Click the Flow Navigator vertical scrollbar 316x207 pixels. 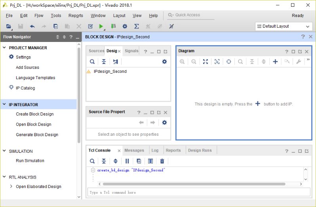coord(79,95)
